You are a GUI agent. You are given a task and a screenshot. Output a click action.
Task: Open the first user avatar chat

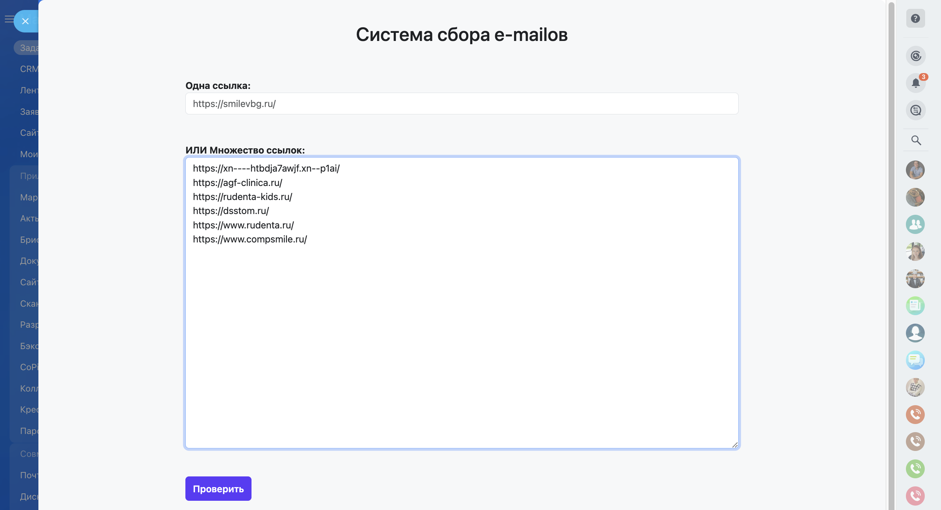point(915,170)
